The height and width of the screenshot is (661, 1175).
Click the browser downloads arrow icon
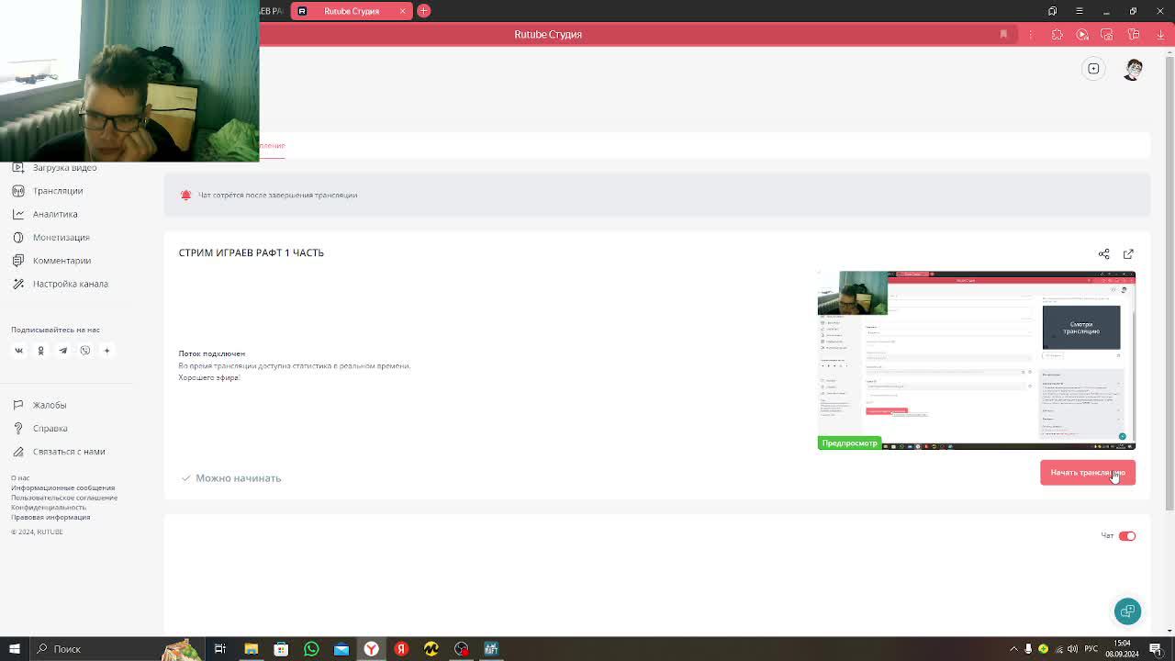[x=1160, y=34]
